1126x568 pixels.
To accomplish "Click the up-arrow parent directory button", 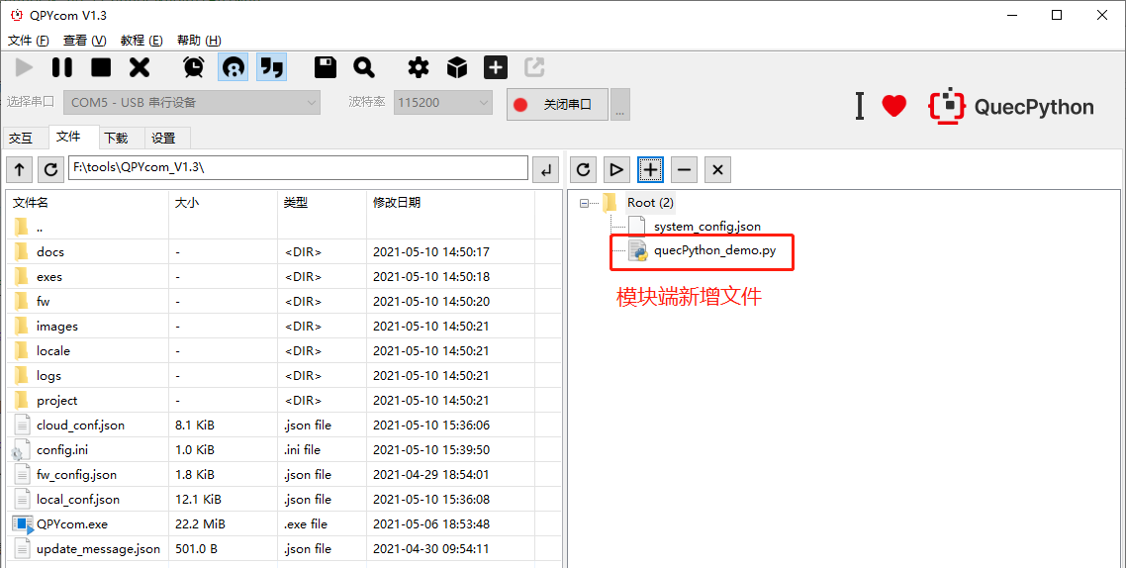I will pos(20,169).
